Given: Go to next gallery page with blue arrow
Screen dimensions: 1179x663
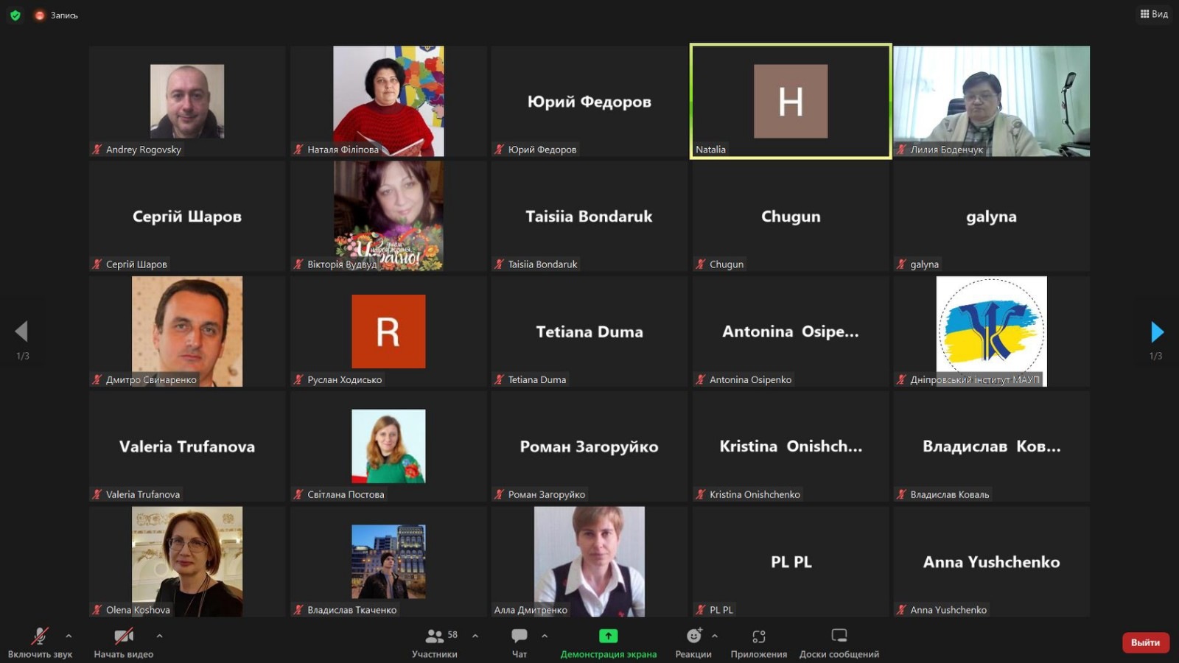Looking at the screenshot, I should coord(1157,332).
